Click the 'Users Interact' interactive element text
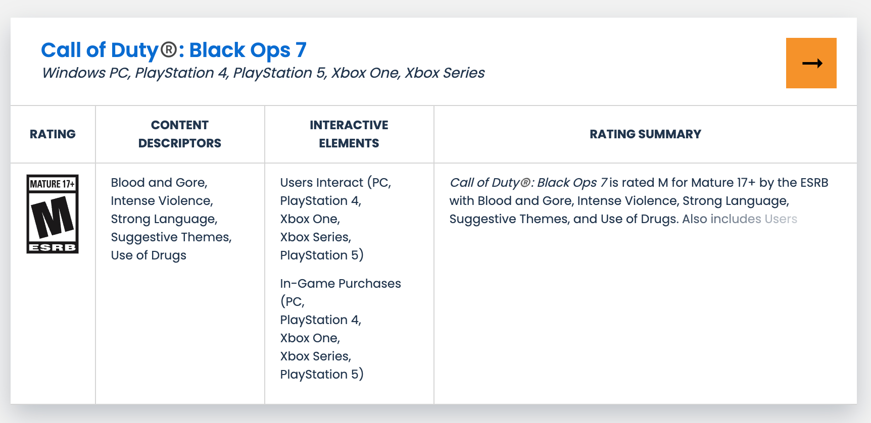 tap(322, 183)
